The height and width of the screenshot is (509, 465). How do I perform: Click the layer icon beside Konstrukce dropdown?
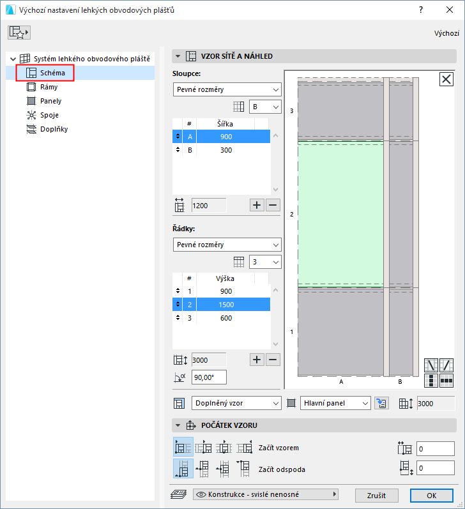click(179, 494)
